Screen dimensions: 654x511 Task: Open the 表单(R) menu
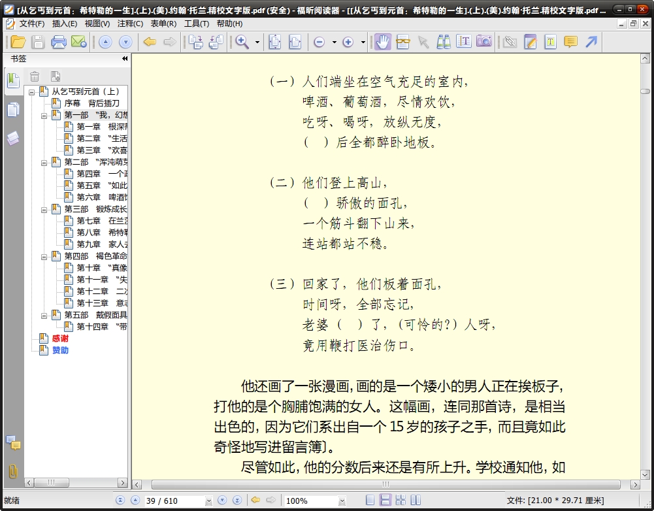(x=163, y=24)
